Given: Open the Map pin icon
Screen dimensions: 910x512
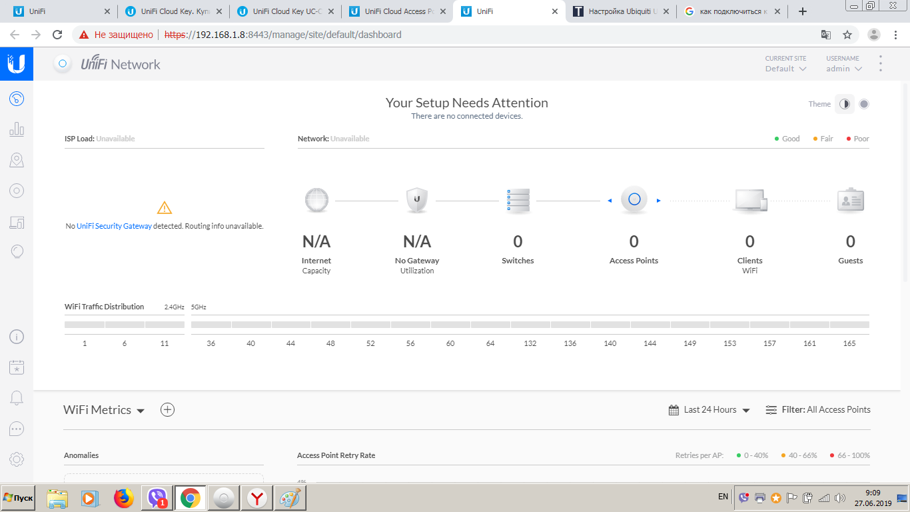Looking at the screenshot, I should 17,160.
